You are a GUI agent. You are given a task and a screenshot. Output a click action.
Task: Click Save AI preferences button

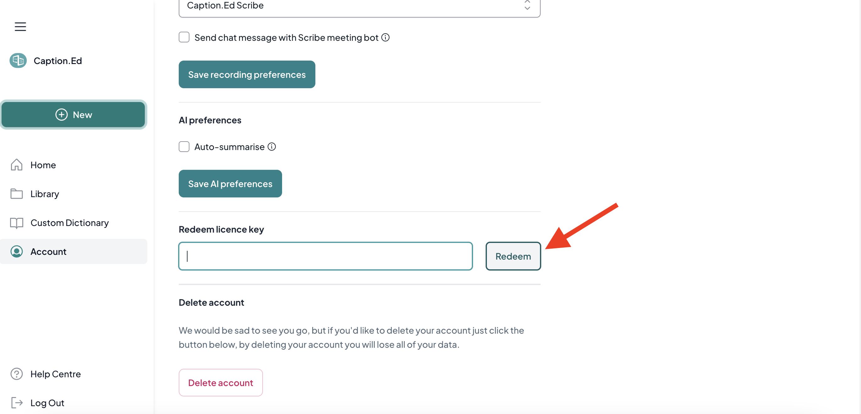click(x=230, y=184)
